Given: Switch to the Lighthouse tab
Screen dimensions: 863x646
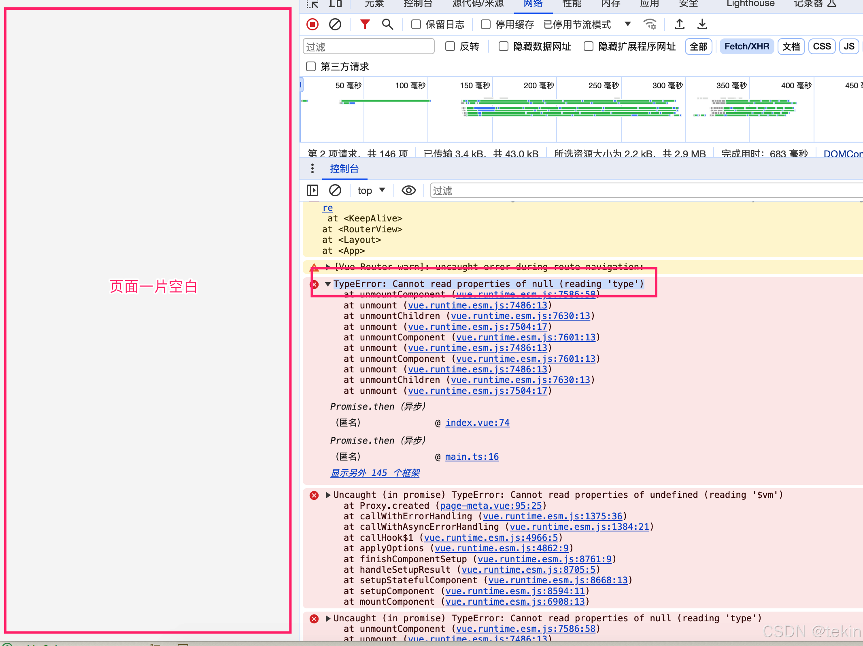Looking at the screenshot, I should point(750,4).
